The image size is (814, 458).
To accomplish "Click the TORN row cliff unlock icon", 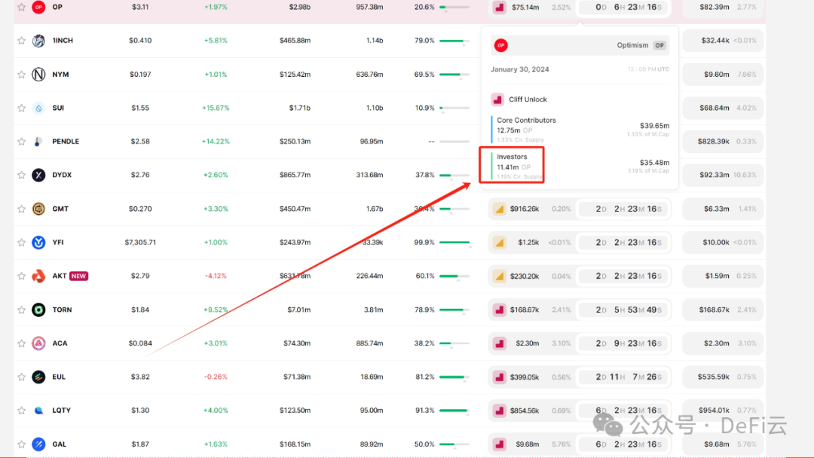I will (x=500, y=310).
